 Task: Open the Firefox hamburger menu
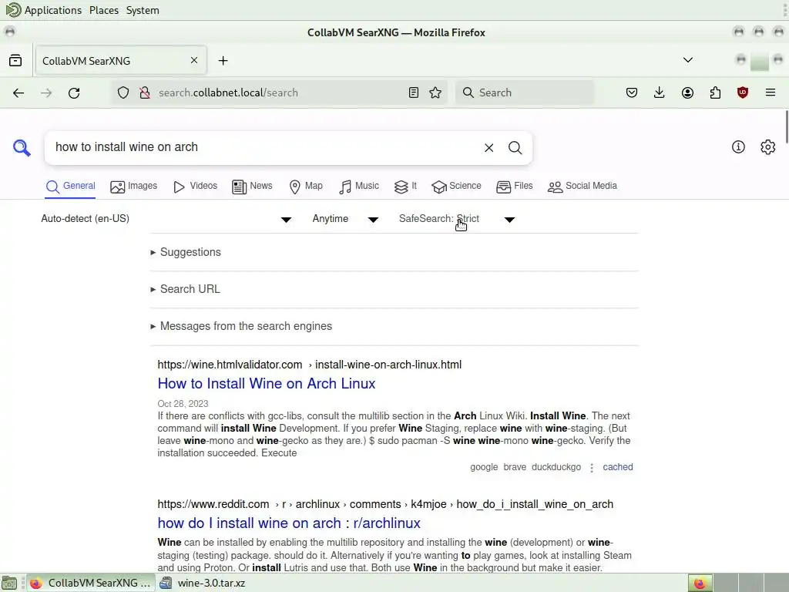pyautogui.click(x=771, y=92)
